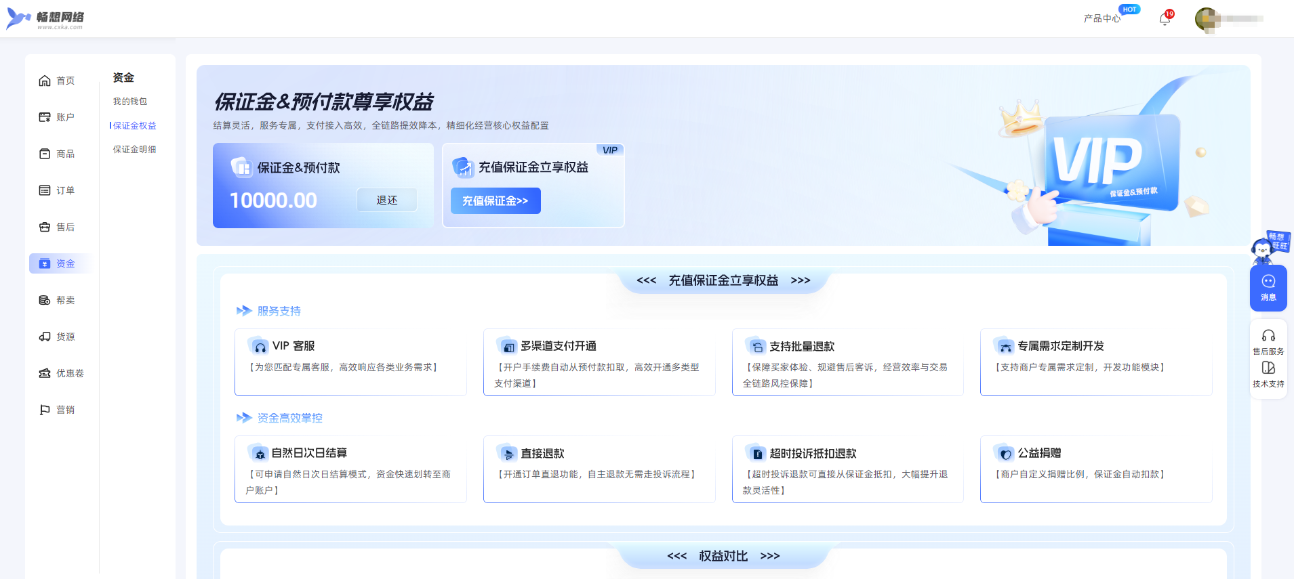Click the 公益捐赠 benefit card
The height and width of the screenshot is (579, 1294).
(1095, 469)
